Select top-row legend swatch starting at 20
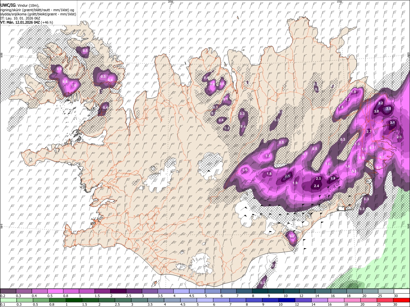410x307 pixels. point(370,291)
